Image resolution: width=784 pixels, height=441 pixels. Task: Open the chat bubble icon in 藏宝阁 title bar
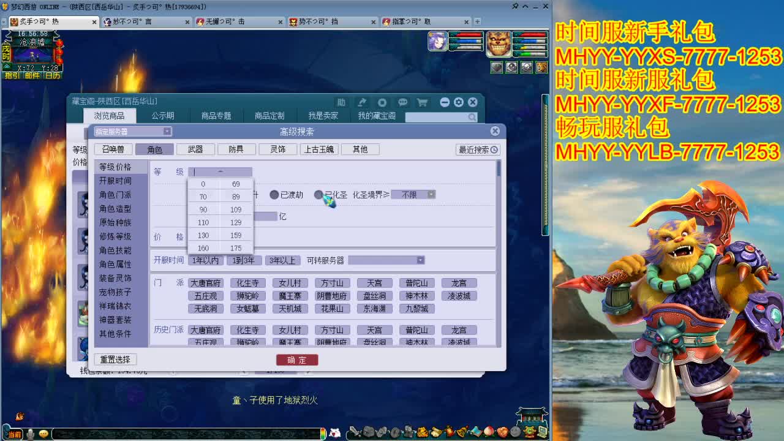point(402,102)
